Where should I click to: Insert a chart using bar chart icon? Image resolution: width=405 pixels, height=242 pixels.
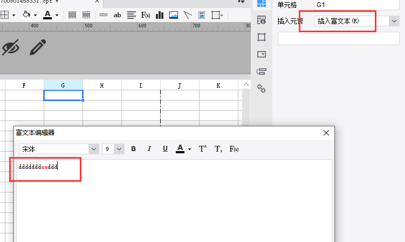pos(160,15)
